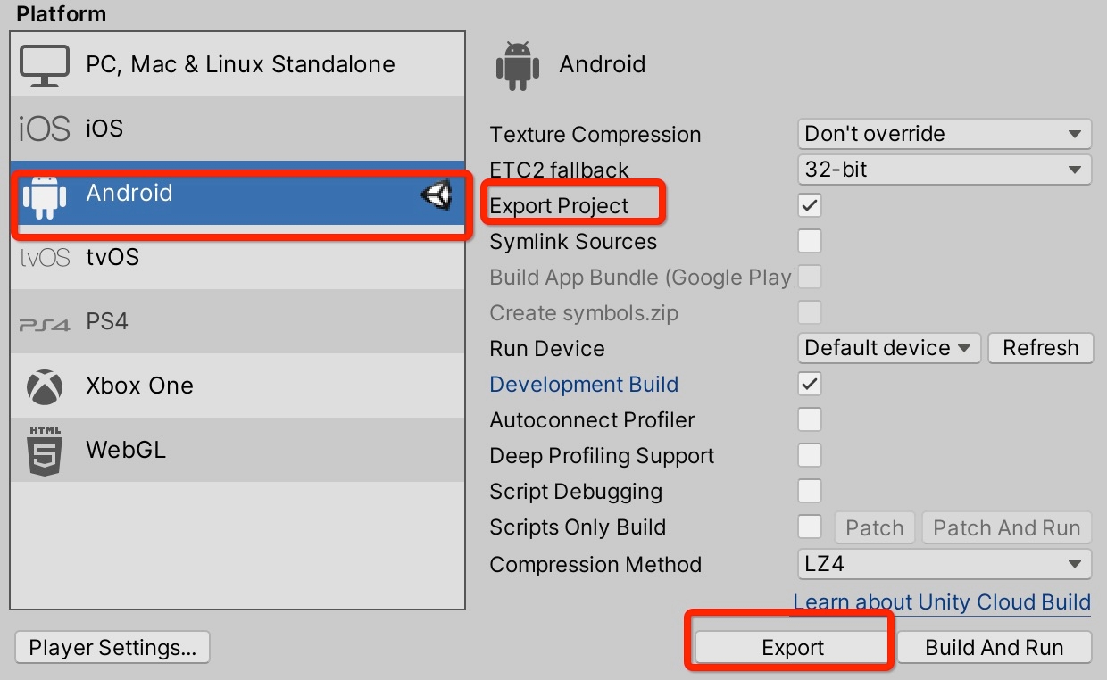Select the PC, Mac & Linux monitor icon

click(x=45, y=65)
